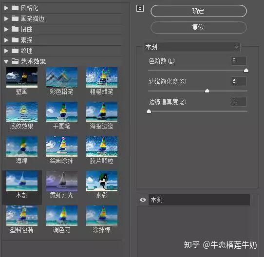The width and height of the screenshot is (264, 257).
Task: Select the 绘画涂抹 filter thumbnail
Action: [62, 147]
